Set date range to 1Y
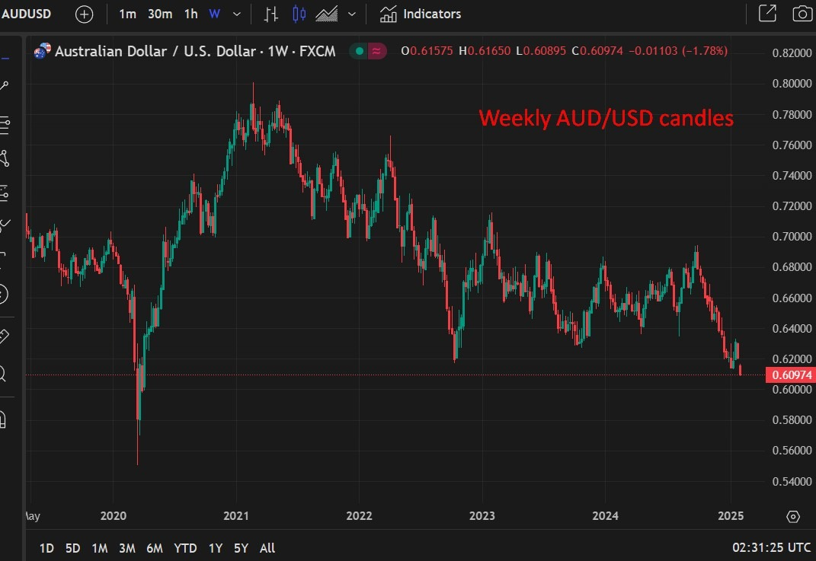Image resolution: width=816 pixels, height=561 pixels. 216,548
